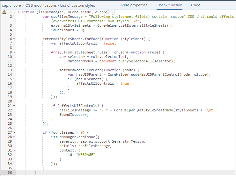
Task: Fold the if (hasUI5Parent) block, line 15
Action: tap(14, 79)
